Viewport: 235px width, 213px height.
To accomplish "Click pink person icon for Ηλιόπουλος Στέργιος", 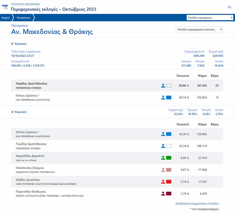I will pos(163,170).
